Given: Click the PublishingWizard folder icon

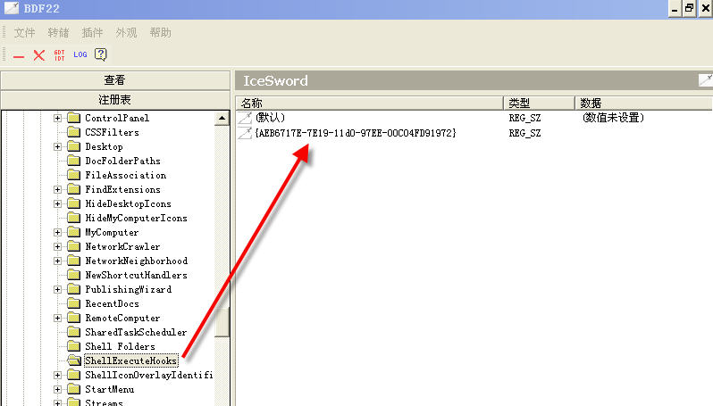Looking at the screenshot, I should (73, 289).
